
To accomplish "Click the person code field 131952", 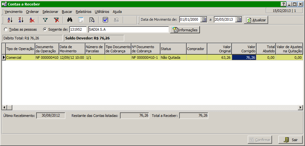I will (78, 30).
